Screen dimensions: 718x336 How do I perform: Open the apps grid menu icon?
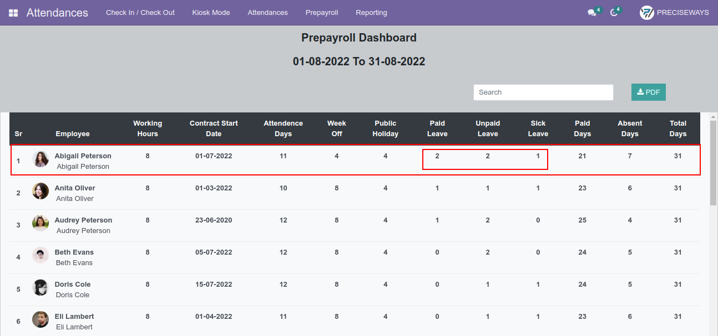pyautogui.click(x=13, y=13)
